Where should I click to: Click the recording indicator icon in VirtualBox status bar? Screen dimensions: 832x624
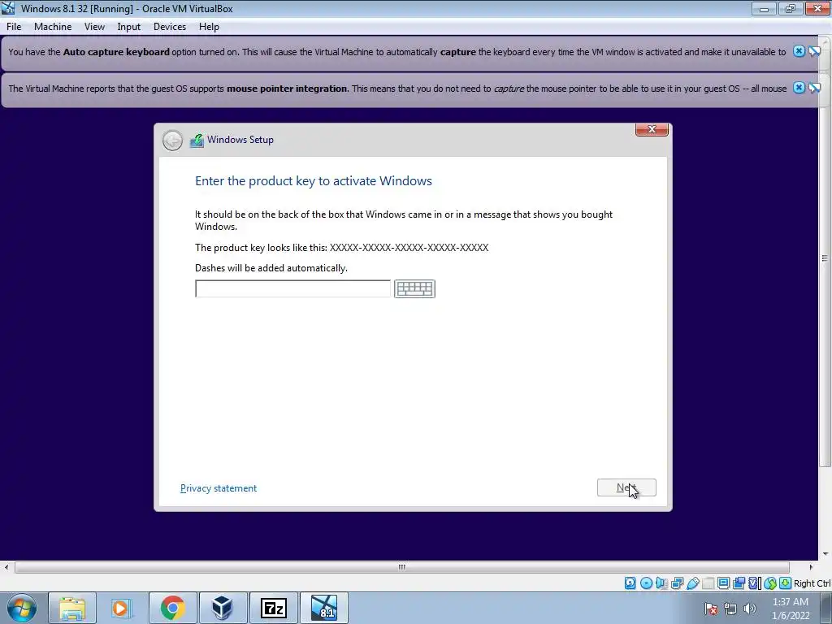pyautogui.click(x=739, y=583)
